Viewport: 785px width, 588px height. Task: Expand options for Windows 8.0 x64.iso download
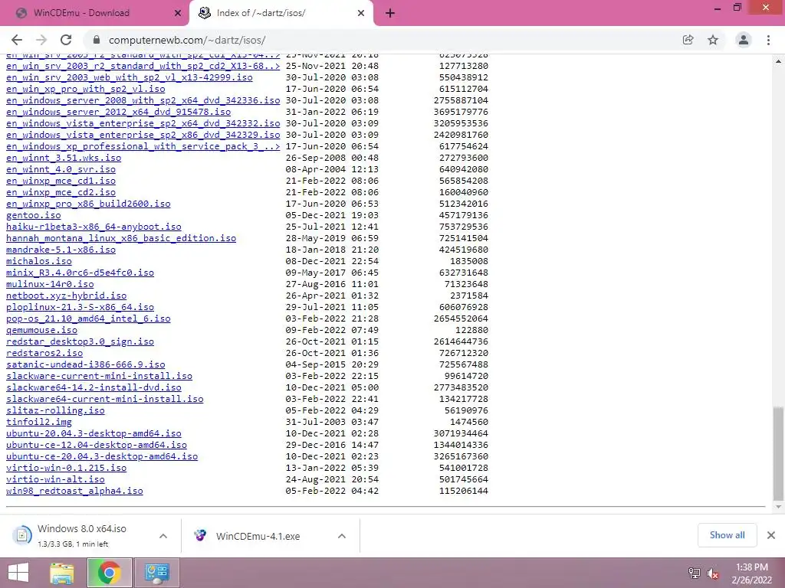(x=163, y=536)
